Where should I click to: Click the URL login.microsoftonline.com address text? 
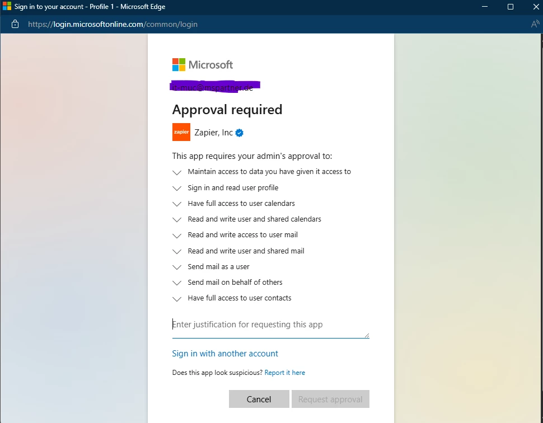(x=113, y=24)
